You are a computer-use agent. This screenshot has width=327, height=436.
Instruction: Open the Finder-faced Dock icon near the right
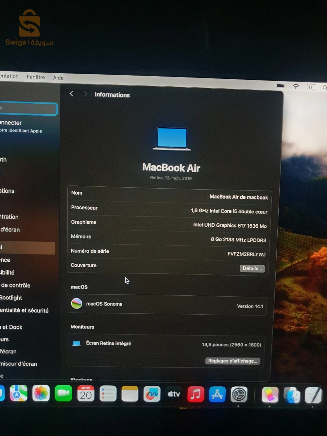click(x=292, y=395)
